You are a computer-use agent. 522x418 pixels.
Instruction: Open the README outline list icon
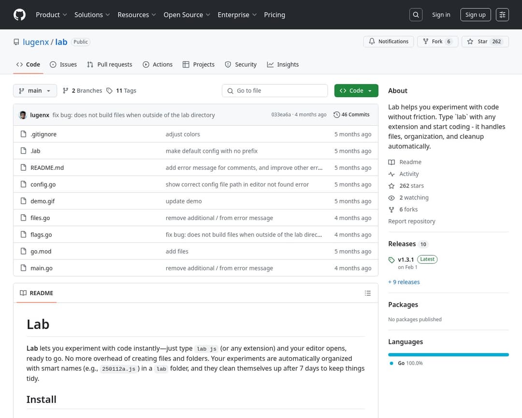(x=367, y=293)
